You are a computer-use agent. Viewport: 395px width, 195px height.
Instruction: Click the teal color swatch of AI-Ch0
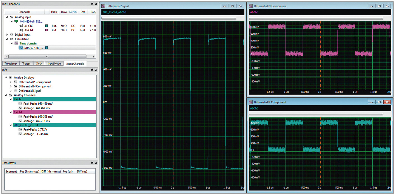coord(47,26)
